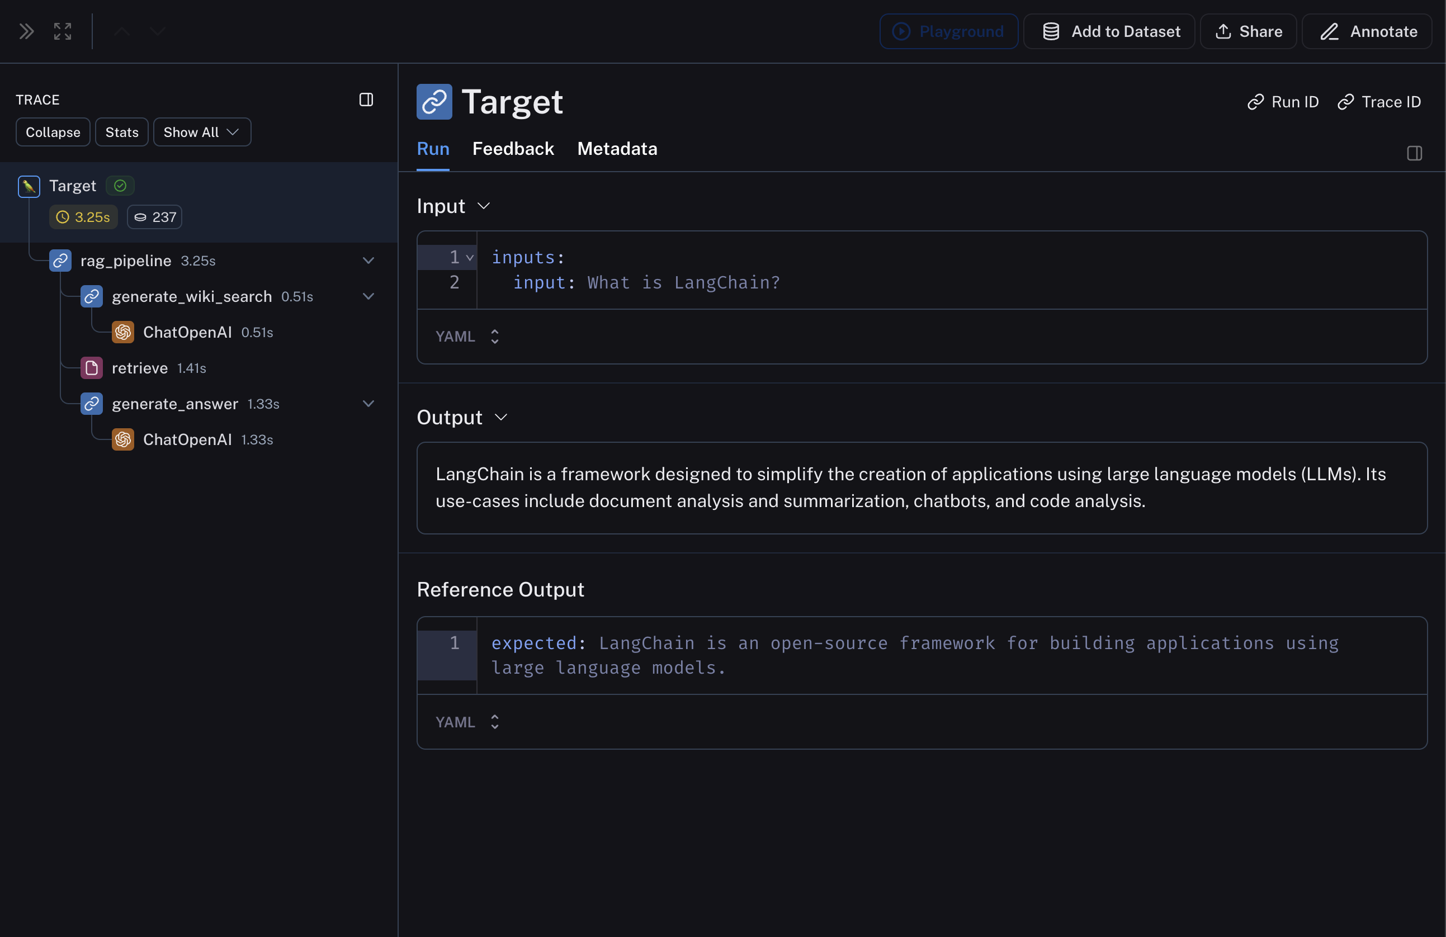Click the rag_pipeline chain icon
1446x937 pixels.
pyautogui.click(x=60, y=261)
